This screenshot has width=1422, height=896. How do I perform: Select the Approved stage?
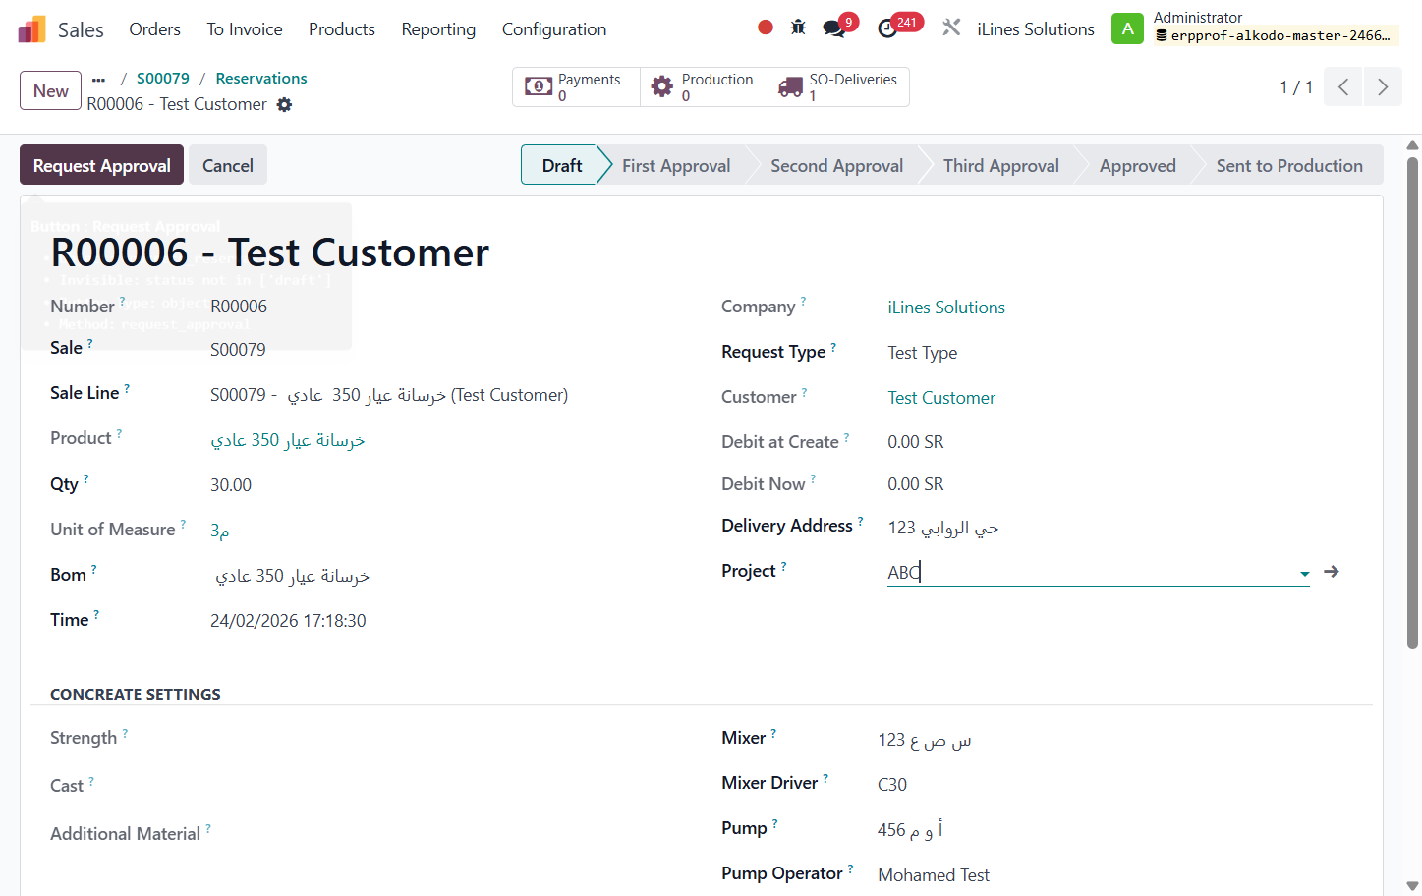point(1138,165)
